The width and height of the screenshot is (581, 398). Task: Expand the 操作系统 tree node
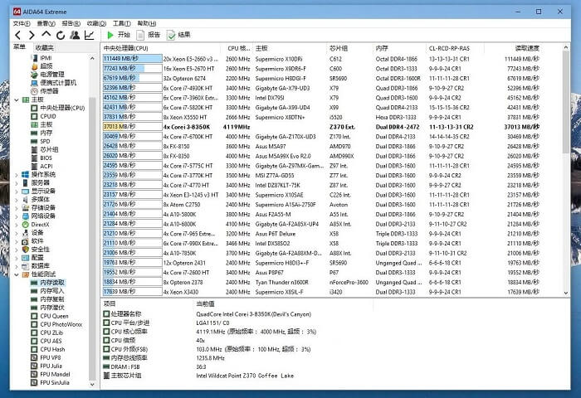click(x=16, y=174)
